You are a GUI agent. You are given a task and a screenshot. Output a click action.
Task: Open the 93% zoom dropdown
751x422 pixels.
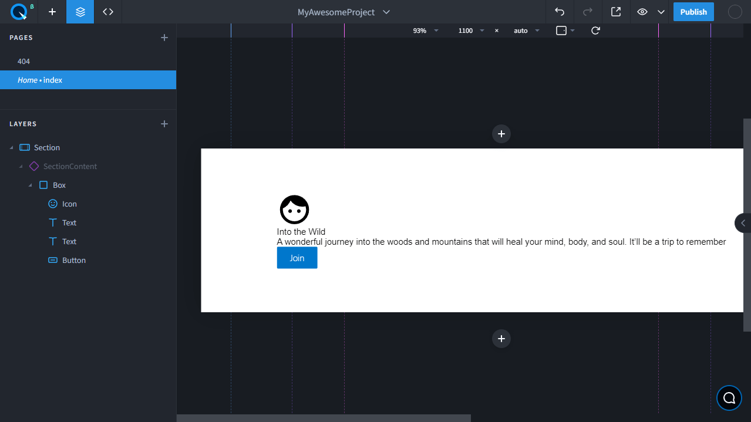[x=426, y=31]
